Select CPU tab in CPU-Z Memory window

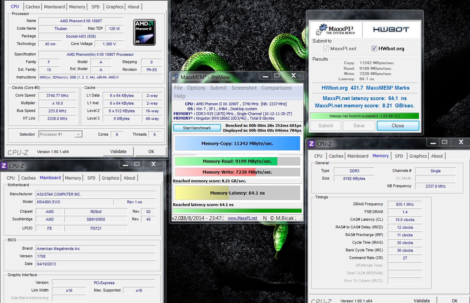(318, 156)
